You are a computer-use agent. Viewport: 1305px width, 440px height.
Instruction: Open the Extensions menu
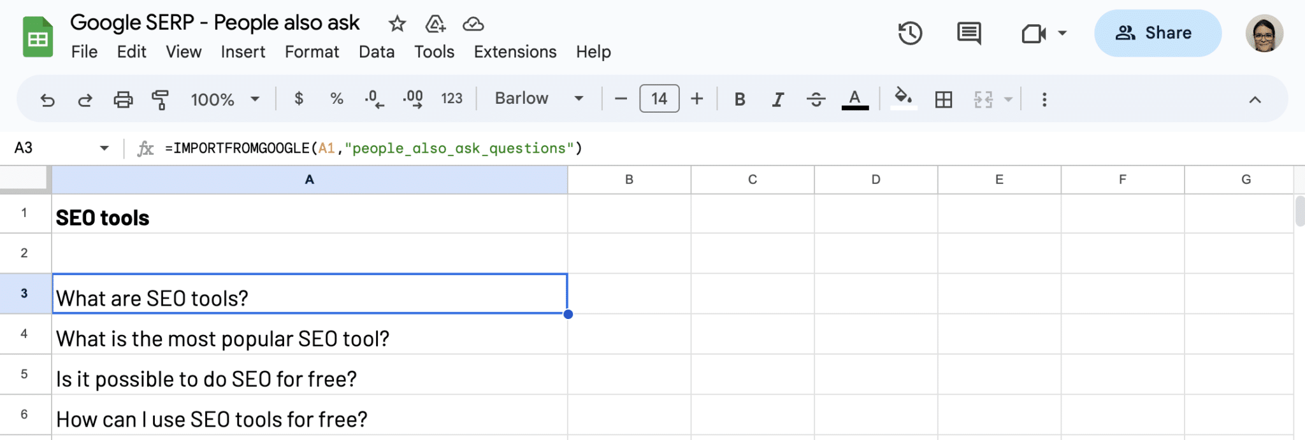tap(515, 52)
